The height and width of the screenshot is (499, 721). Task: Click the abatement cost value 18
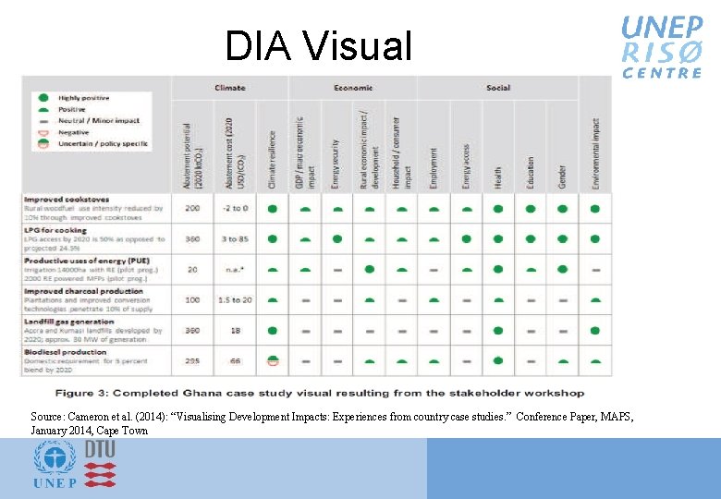pyautogui.click(x=235, y=331)
